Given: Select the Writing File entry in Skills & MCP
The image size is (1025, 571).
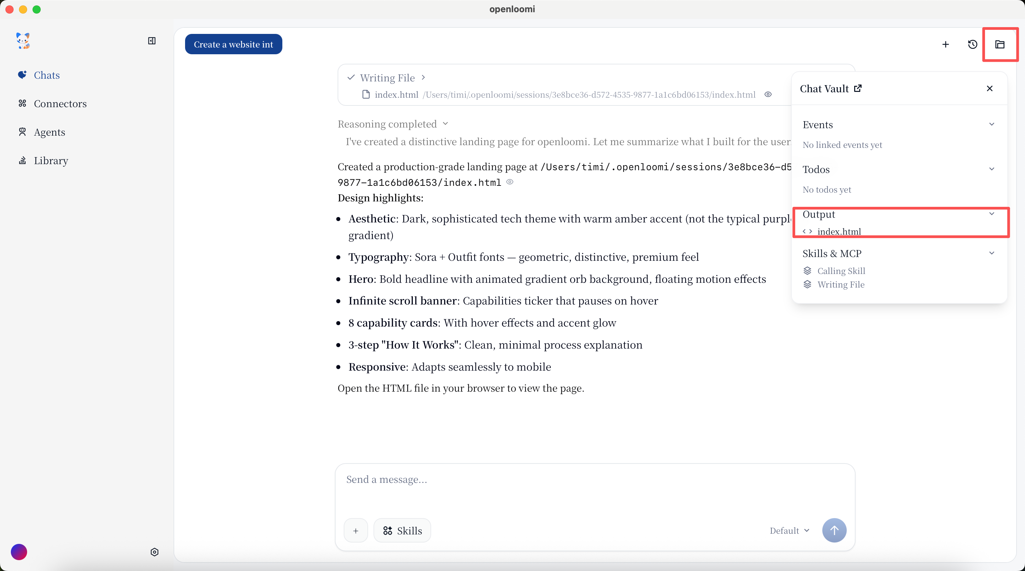Looking at the screenshot, I should (x=841, y=284).
